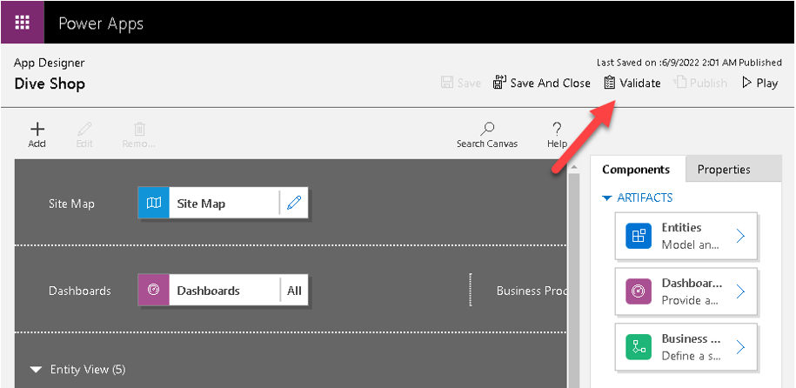Click the greyed Publish button

tap(700, 83)
